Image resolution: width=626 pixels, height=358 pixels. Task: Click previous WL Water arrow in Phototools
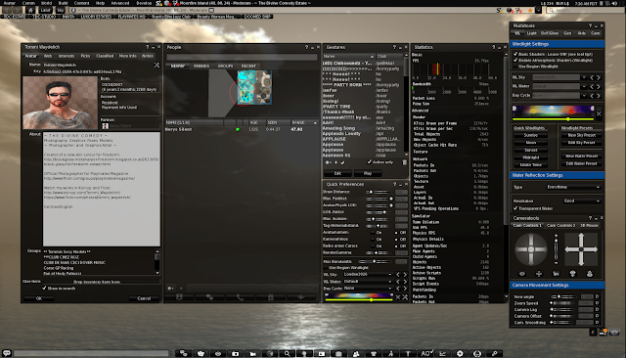[x=592, y=86]
